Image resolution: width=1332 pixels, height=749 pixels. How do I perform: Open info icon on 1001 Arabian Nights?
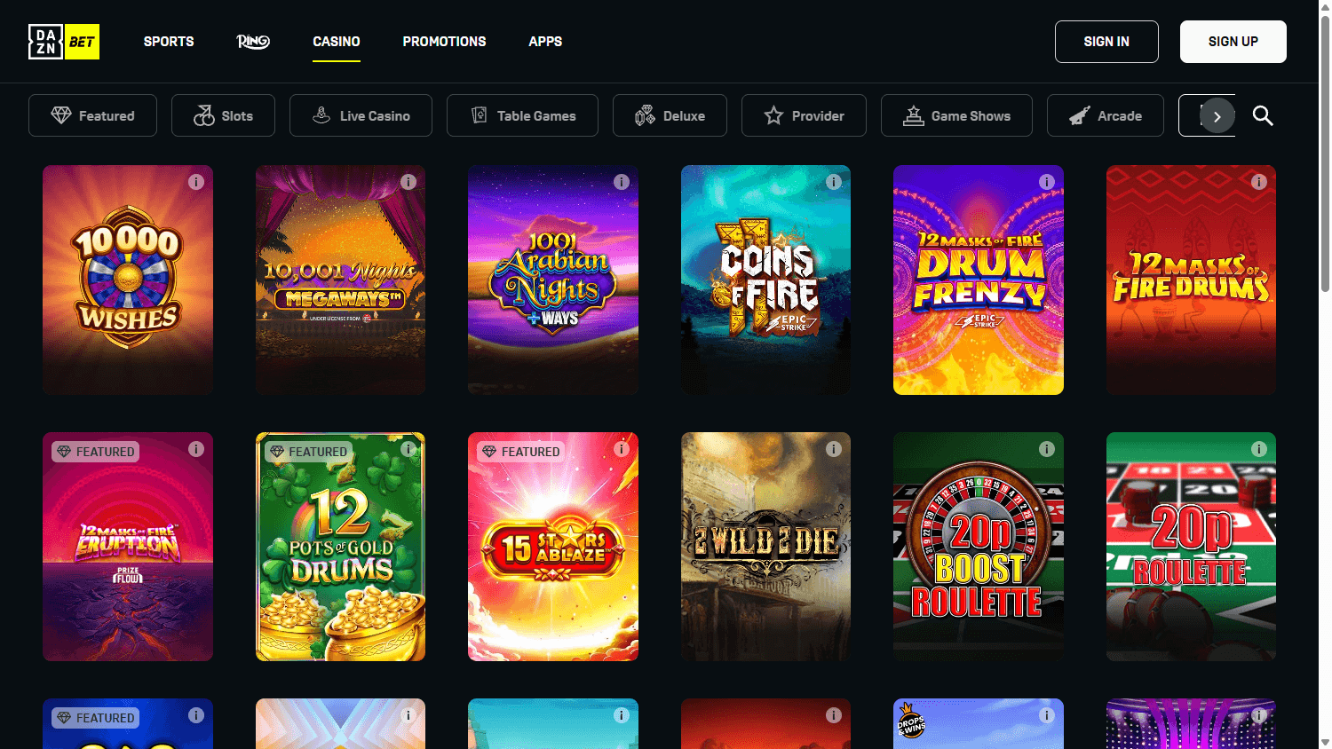pos(622,182)
